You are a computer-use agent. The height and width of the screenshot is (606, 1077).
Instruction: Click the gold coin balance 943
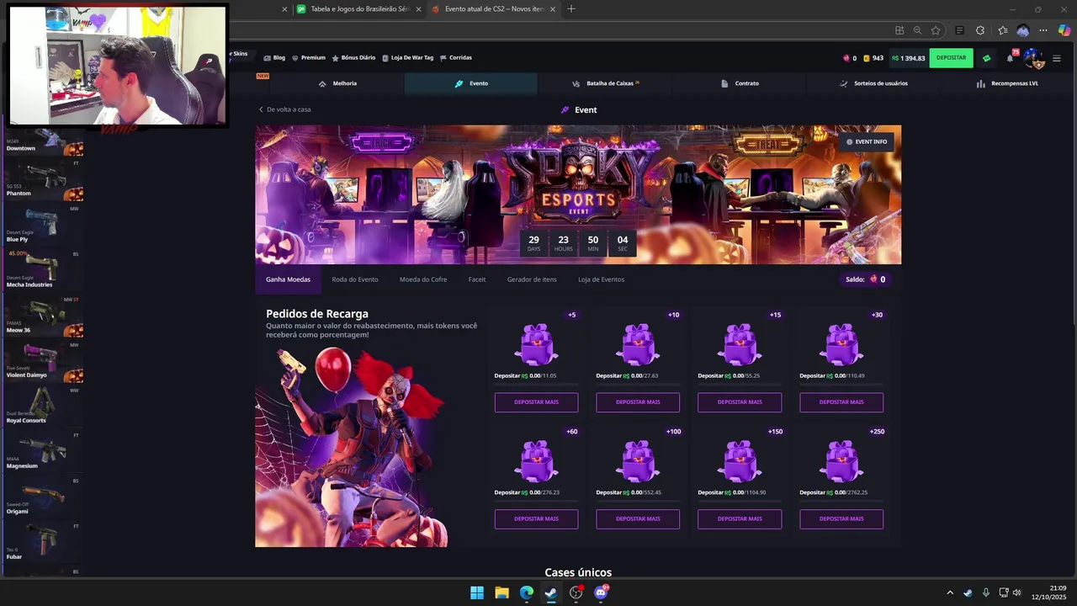pos(873,58)
